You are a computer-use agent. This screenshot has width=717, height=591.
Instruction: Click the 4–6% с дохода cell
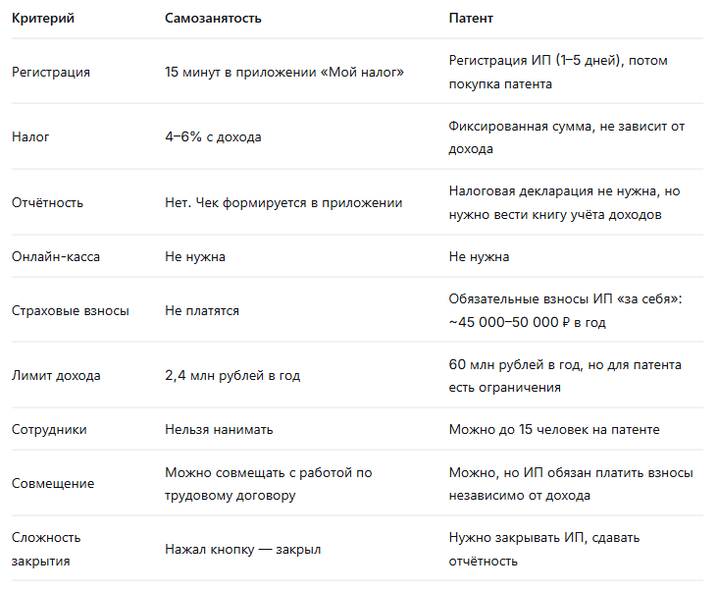click(x=213, y=136)
